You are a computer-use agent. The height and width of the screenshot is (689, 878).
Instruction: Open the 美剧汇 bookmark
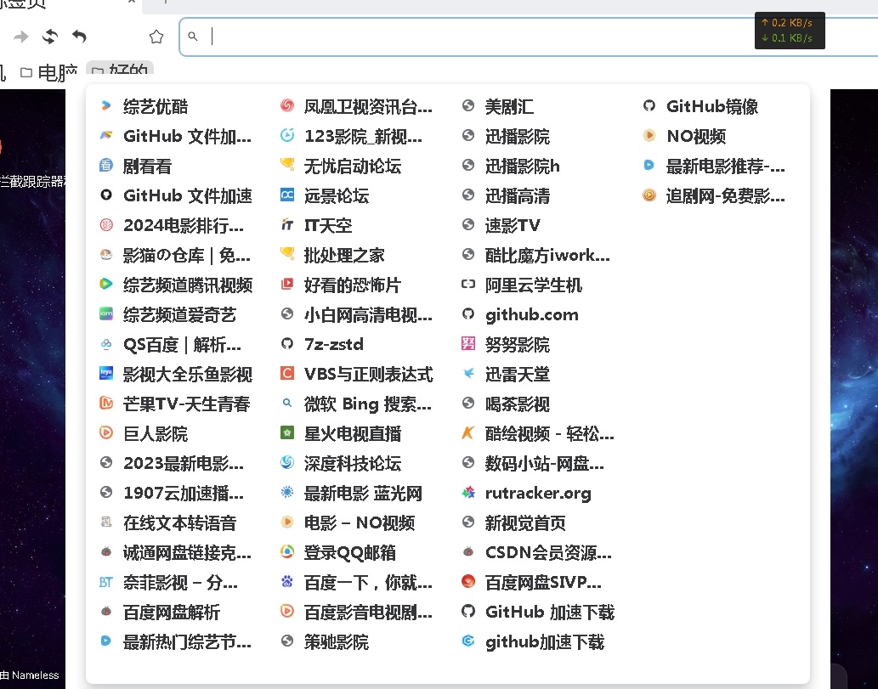coord(498,106)
